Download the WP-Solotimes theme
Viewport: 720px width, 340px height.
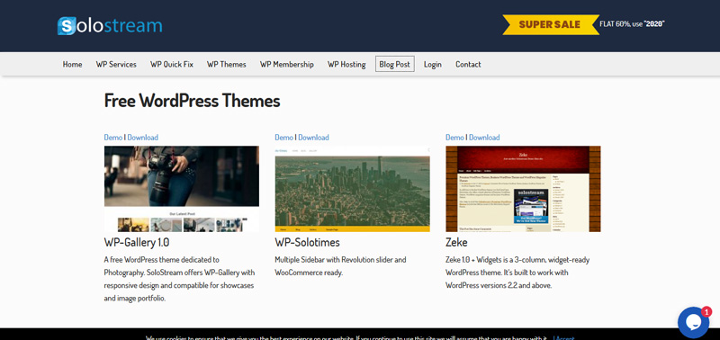[313, 138]
